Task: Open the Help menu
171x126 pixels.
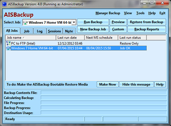Action: click(152, 13)
